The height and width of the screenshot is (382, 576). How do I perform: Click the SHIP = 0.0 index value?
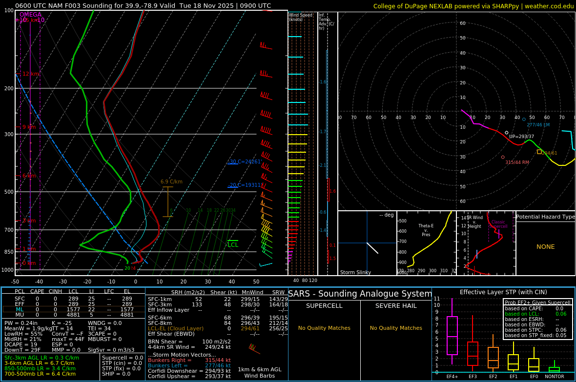pos(116,374)
